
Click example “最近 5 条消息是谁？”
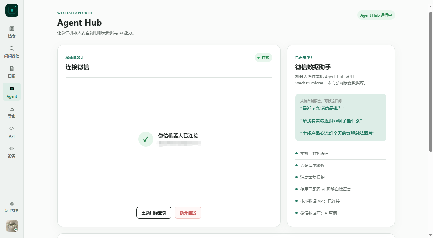coord(322,108)
